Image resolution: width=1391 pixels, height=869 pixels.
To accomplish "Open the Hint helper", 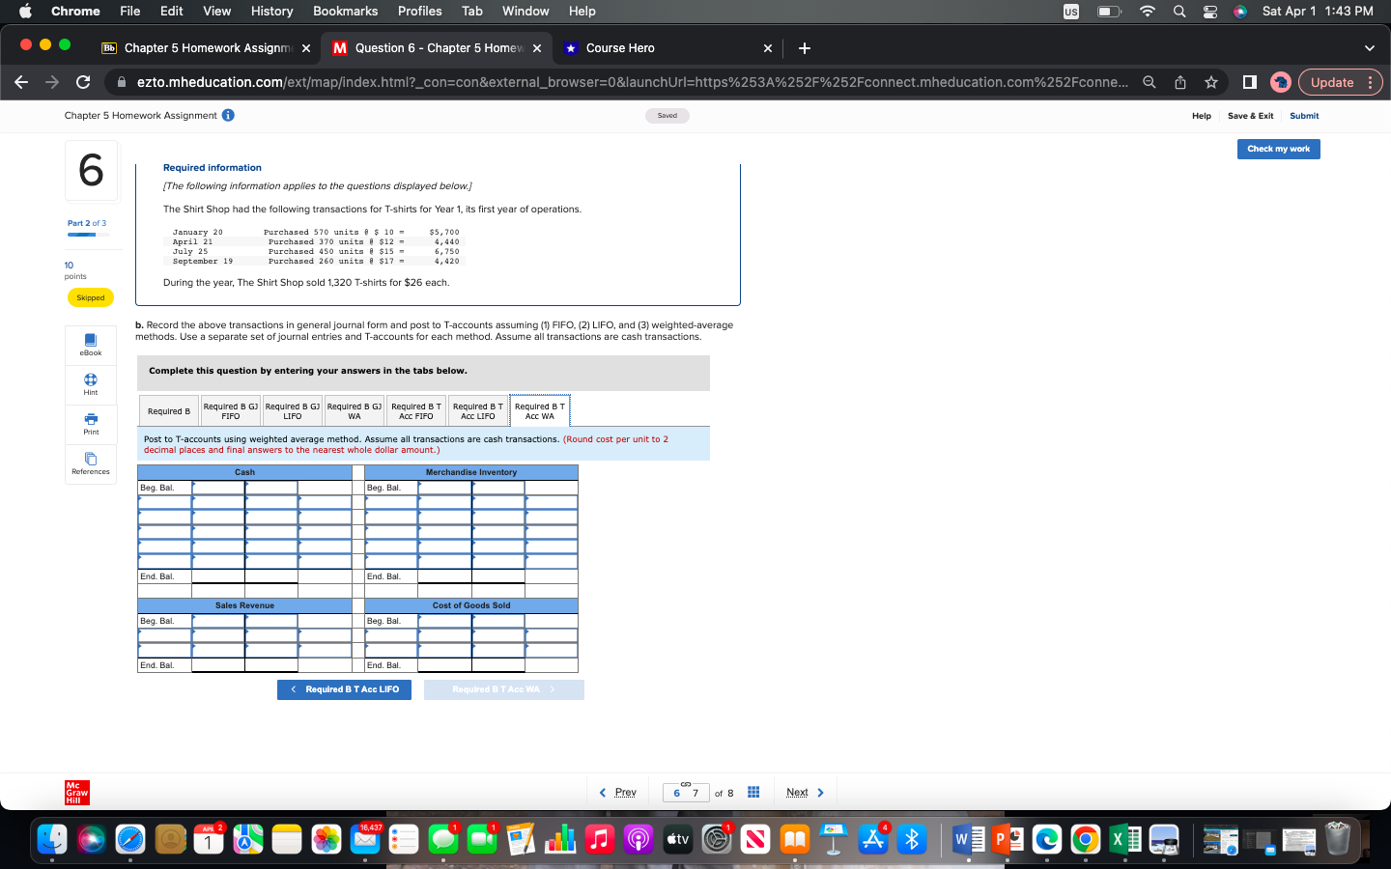I will point(91,384).
